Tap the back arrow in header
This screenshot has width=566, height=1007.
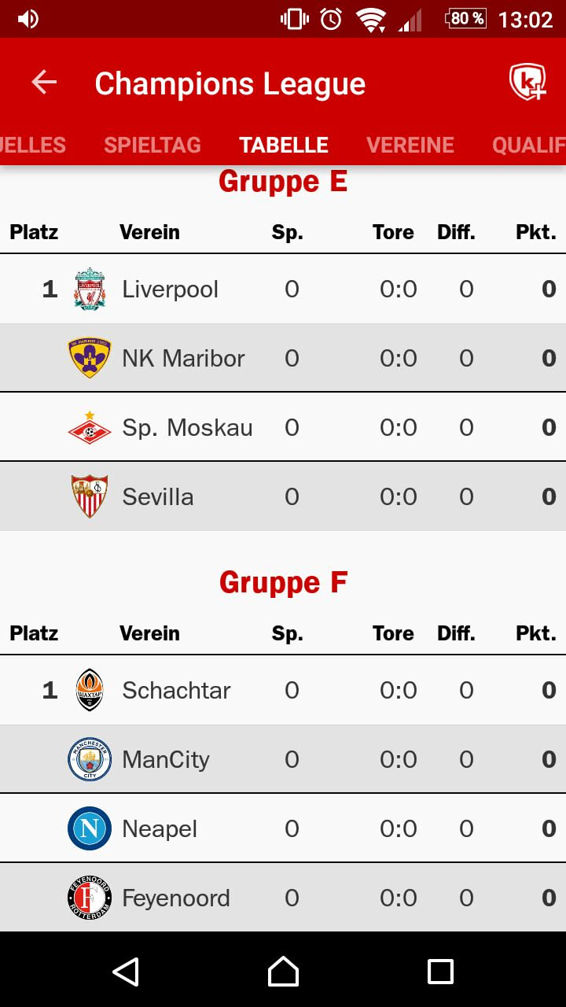pos(44,83)
